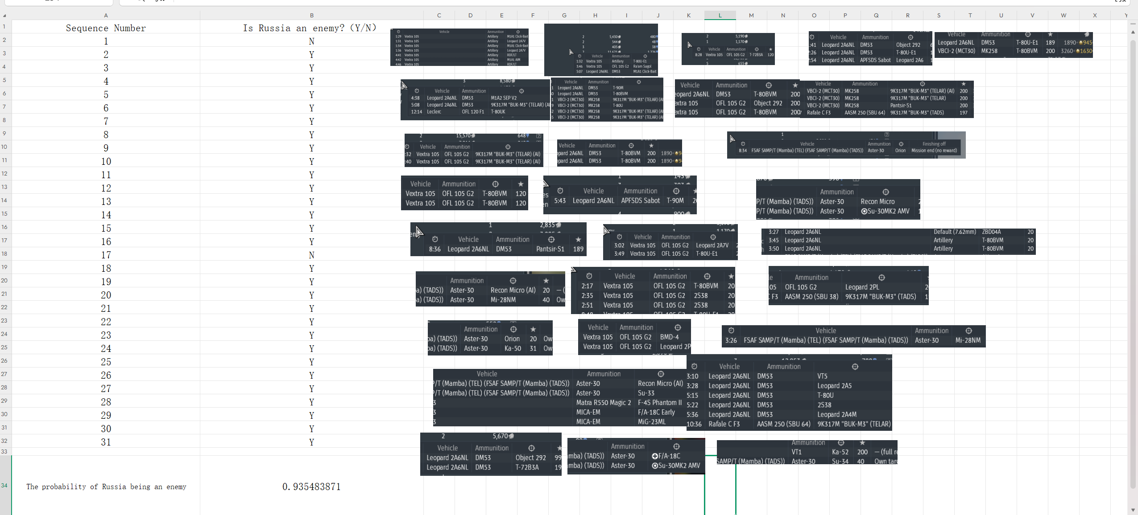This screenshot has height=515, width=1138.
Task: Click the select-all corner triangle
Action: click(4, 16)
